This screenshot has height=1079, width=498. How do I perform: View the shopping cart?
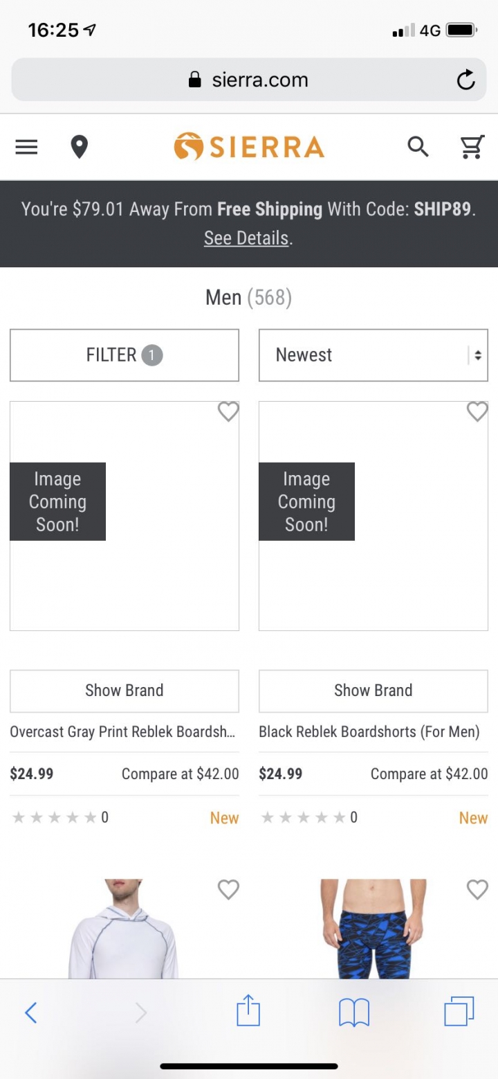click(x=472, y=147)
